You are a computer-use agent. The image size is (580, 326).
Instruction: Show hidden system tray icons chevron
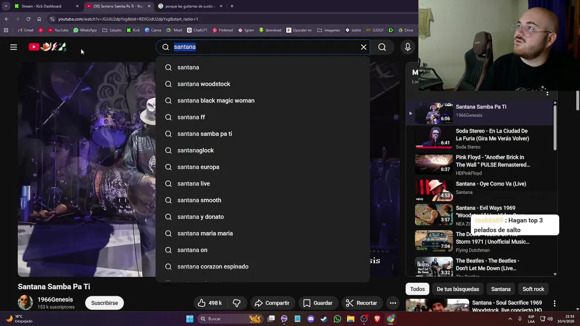(x=510, y=319)
